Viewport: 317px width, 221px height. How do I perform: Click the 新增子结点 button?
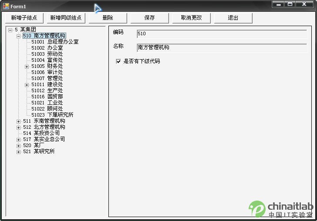[x=24, y=18]
